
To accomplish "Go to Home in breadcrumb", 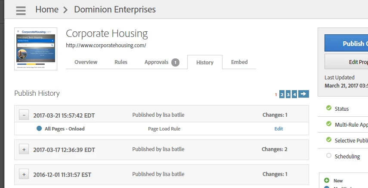I will coord(47,9).
